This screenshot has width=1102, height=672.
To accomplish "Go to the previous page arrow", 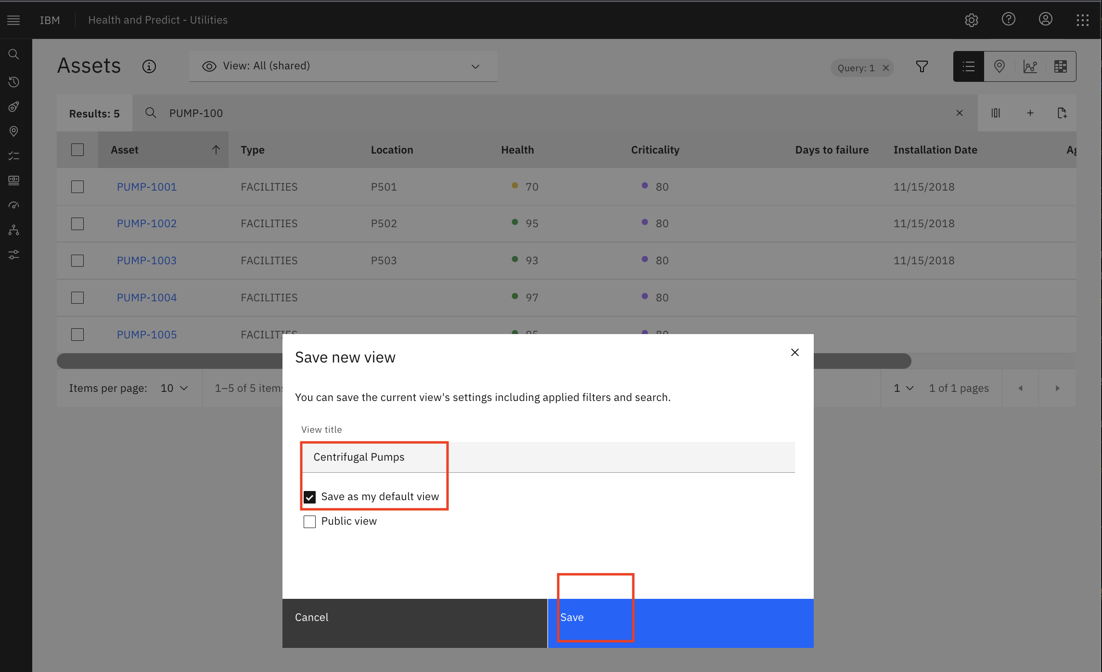I will (1020, 388).
